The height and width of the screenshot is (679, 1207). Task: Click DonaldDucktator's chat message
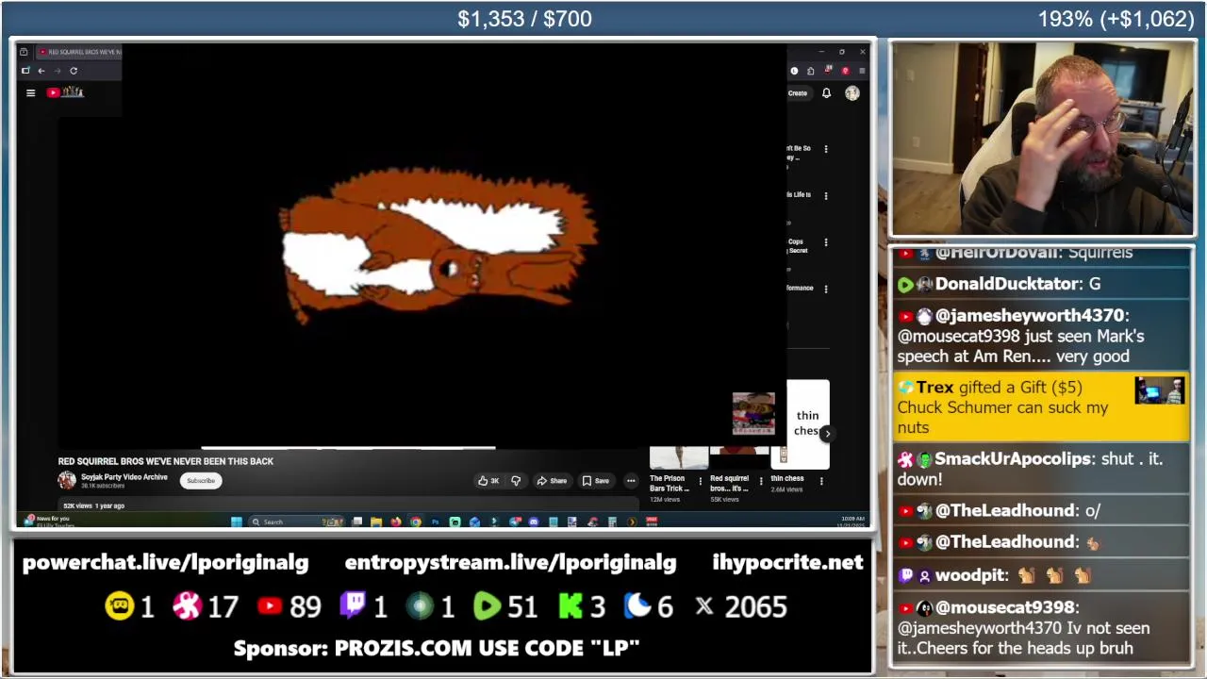coord(1041,284)
